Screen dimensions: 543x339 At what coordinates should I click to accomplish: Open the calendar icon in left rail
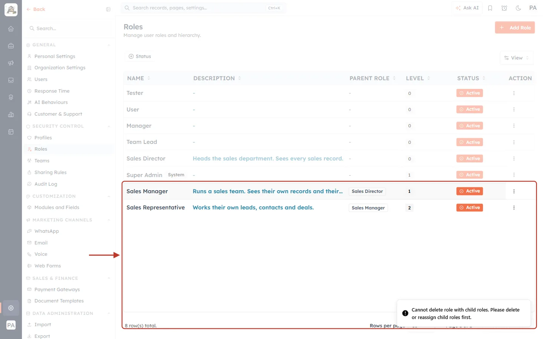click(11, 132)
